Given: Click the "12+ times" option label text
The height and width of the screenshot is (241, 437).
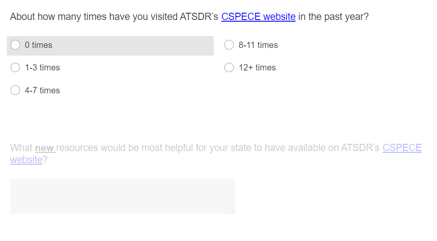Looking at the screenshot, I should [x=257, y=67].
